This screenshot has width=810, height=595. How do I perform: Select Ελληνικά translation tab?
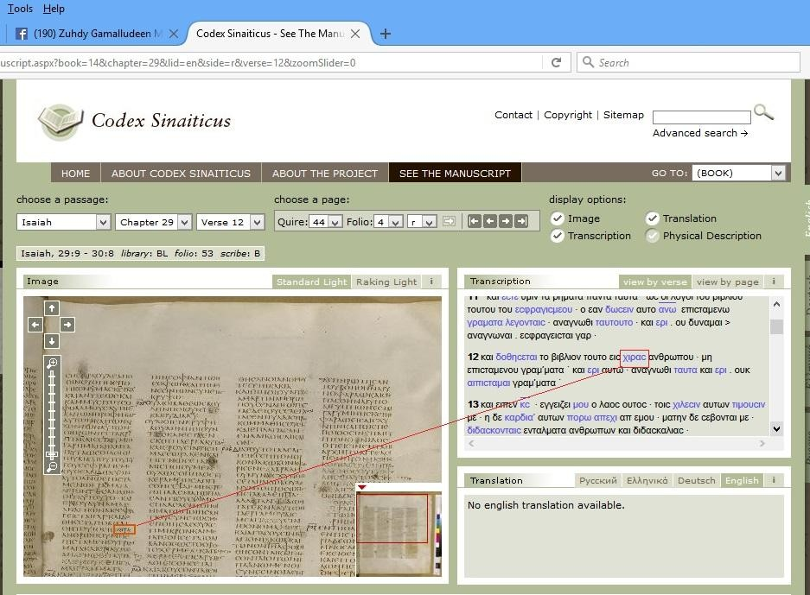point(647,480)
